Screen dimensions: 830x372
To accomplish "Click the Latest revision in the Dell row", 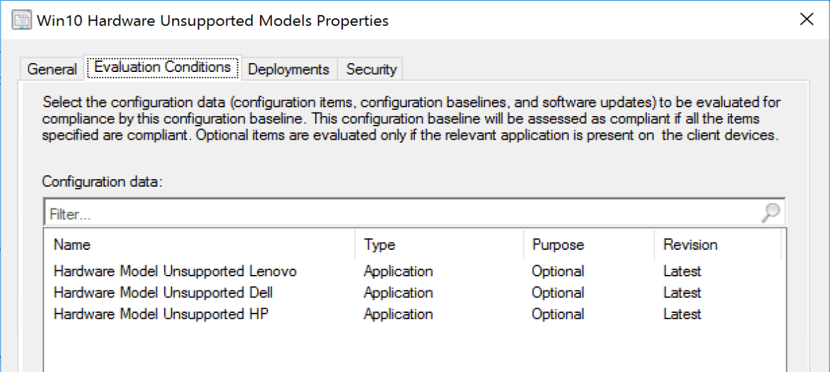I will point(682,293).
